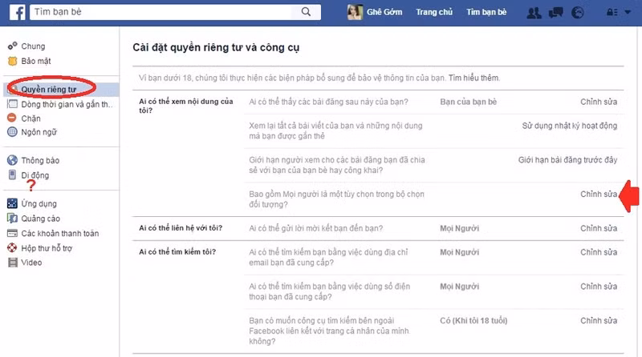Click the Facebook logo icon
Viewport: 642px width, 357px height.
click(17, 12)
